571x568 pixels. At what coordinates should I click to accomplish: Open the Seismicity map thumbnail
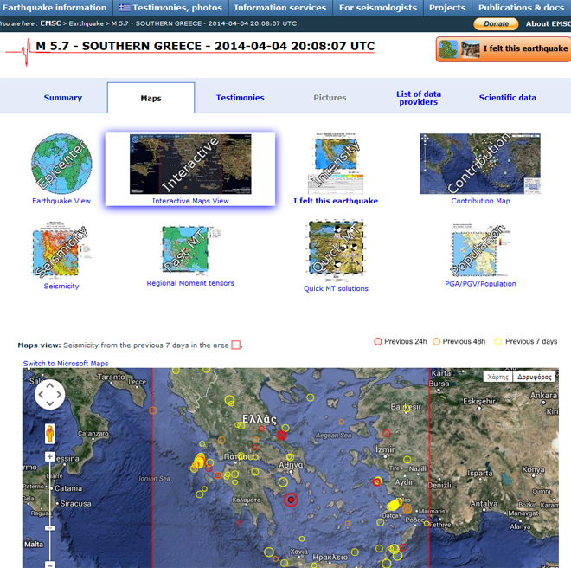(61, 250)
